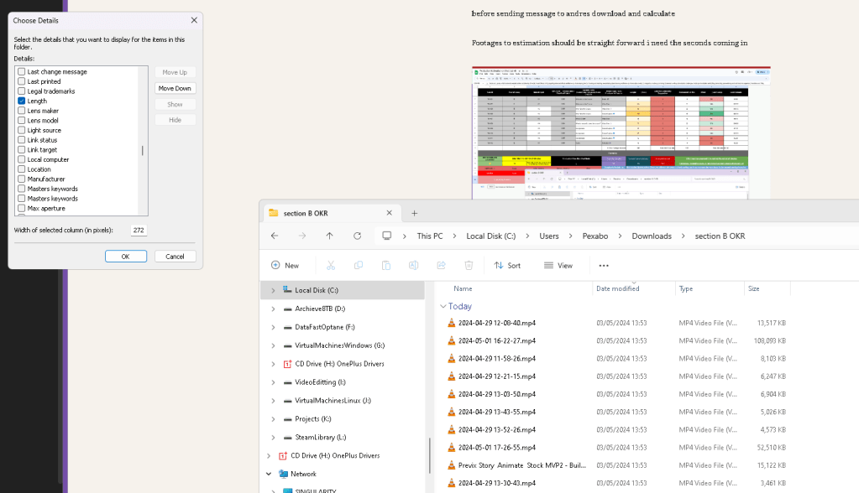Click the Cut scissors icon
The width and height of the screenshot is (859, 493).
click(x=331, y=266)
